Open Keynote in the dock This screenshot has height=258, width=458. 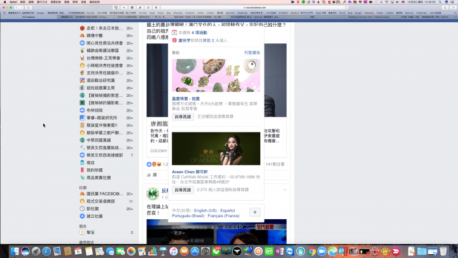pyautogui.click(x=163, y=251)
